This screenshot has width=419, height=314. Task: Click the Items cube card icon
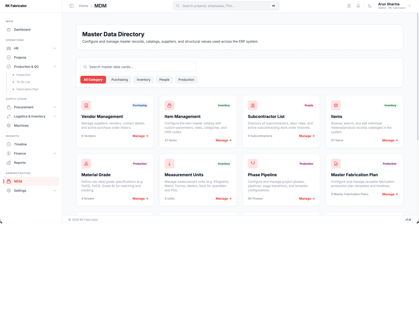tap(336, 106)
